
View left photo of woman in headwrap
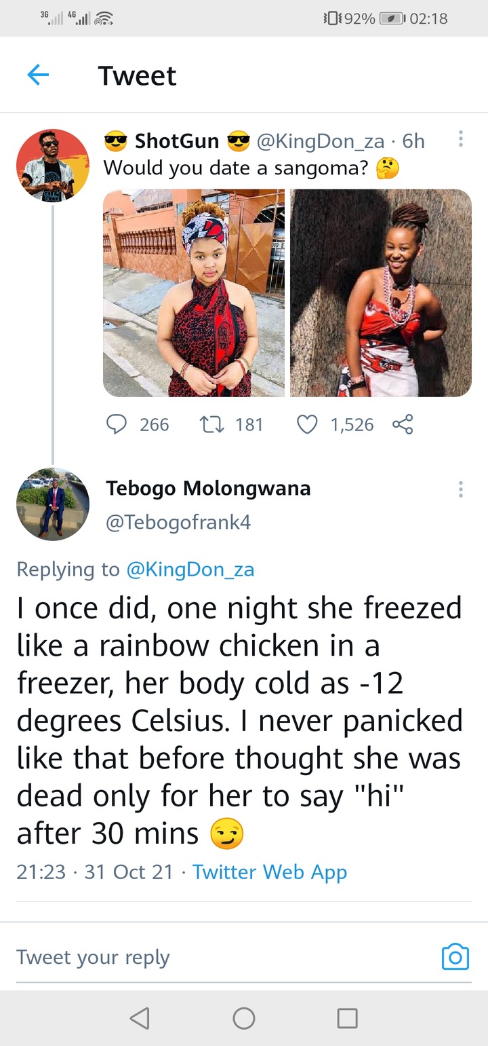[194, 293]
